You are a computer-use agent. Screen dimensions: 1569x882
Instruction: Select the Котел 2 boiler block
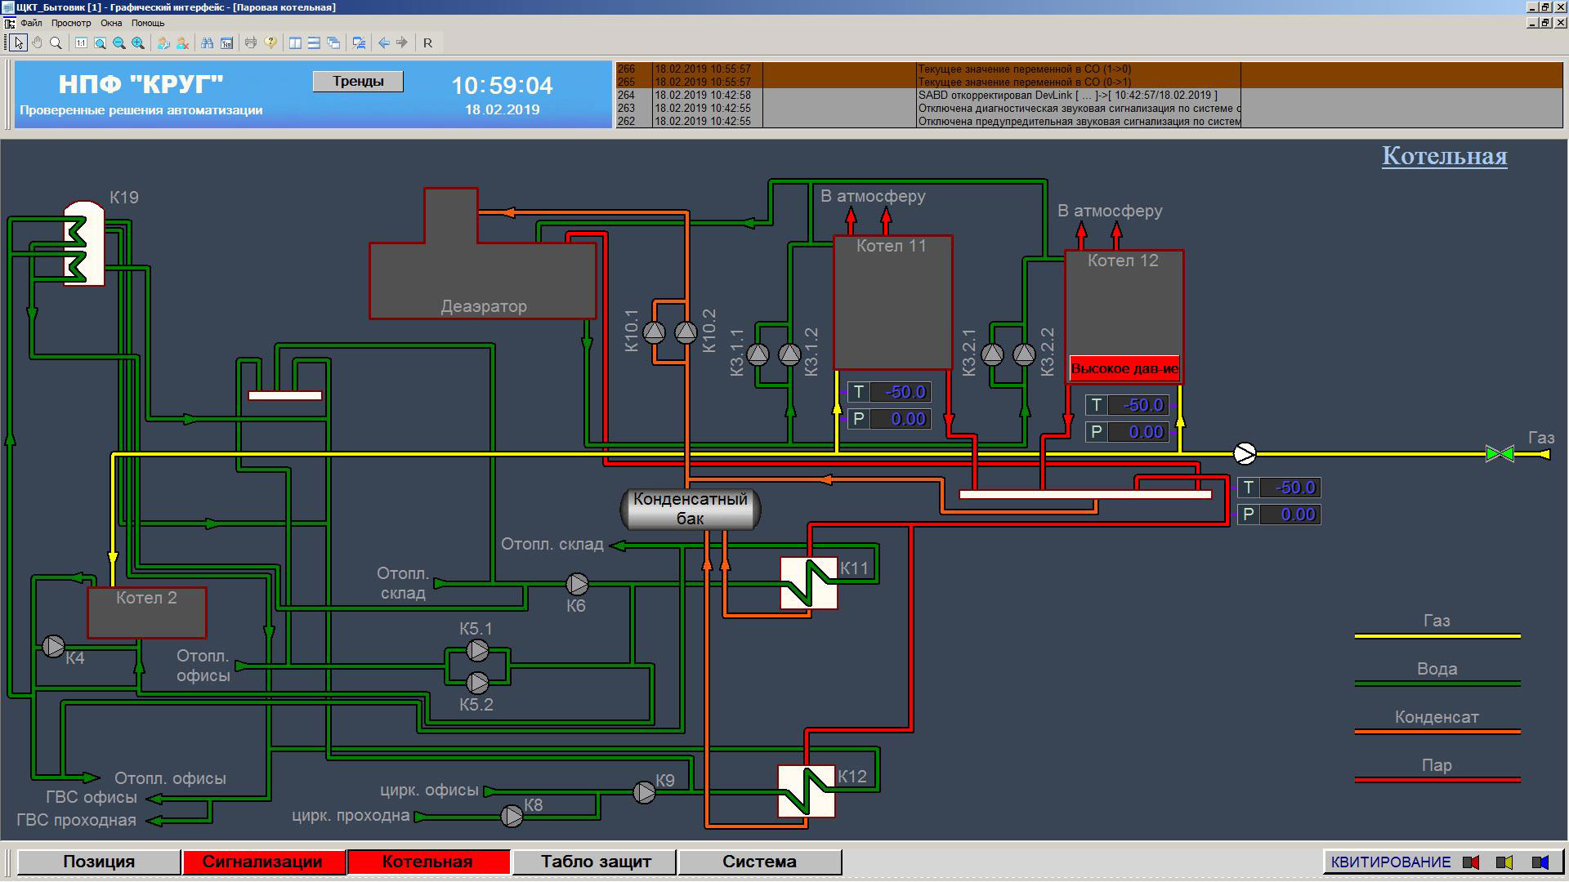tap(147, 612)
